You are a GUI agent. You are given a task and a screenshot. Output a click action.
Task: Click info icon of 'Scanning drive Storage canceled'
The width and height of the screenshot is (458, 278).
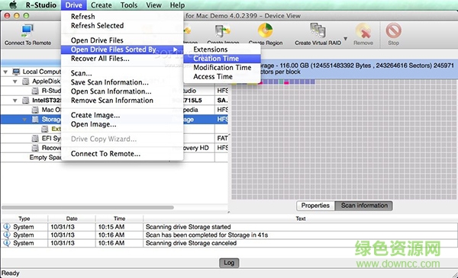point(7,243)
